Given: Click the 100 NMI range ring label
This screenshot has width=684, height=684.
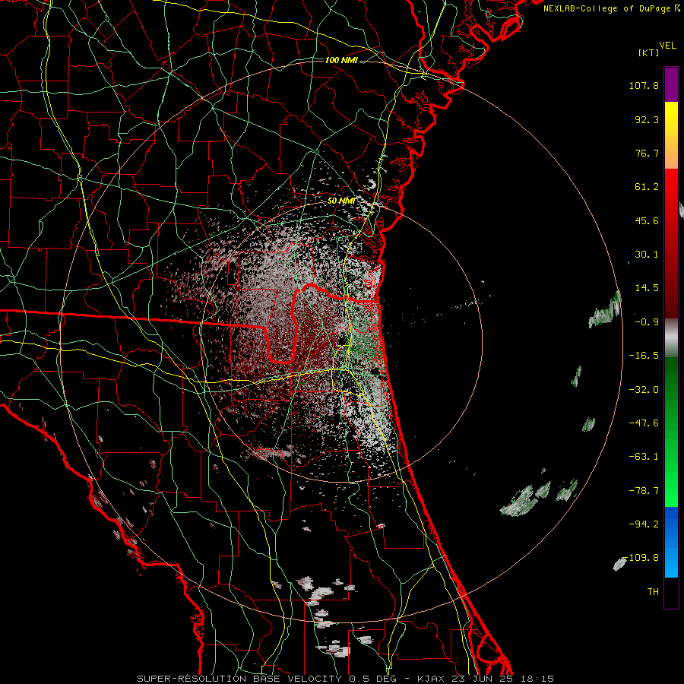Looking at the screenshot, I should tap(341, 60).
